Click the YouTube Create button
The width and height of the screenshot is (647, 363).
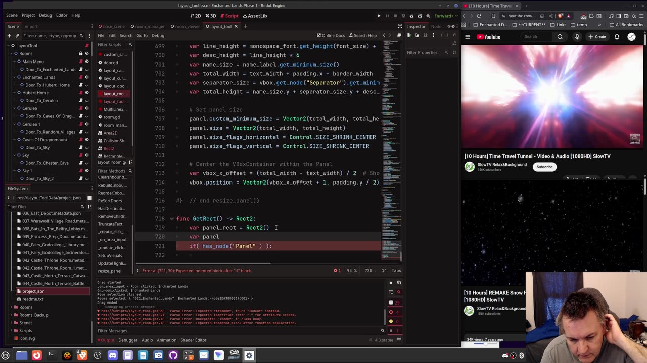coord(597,37)
